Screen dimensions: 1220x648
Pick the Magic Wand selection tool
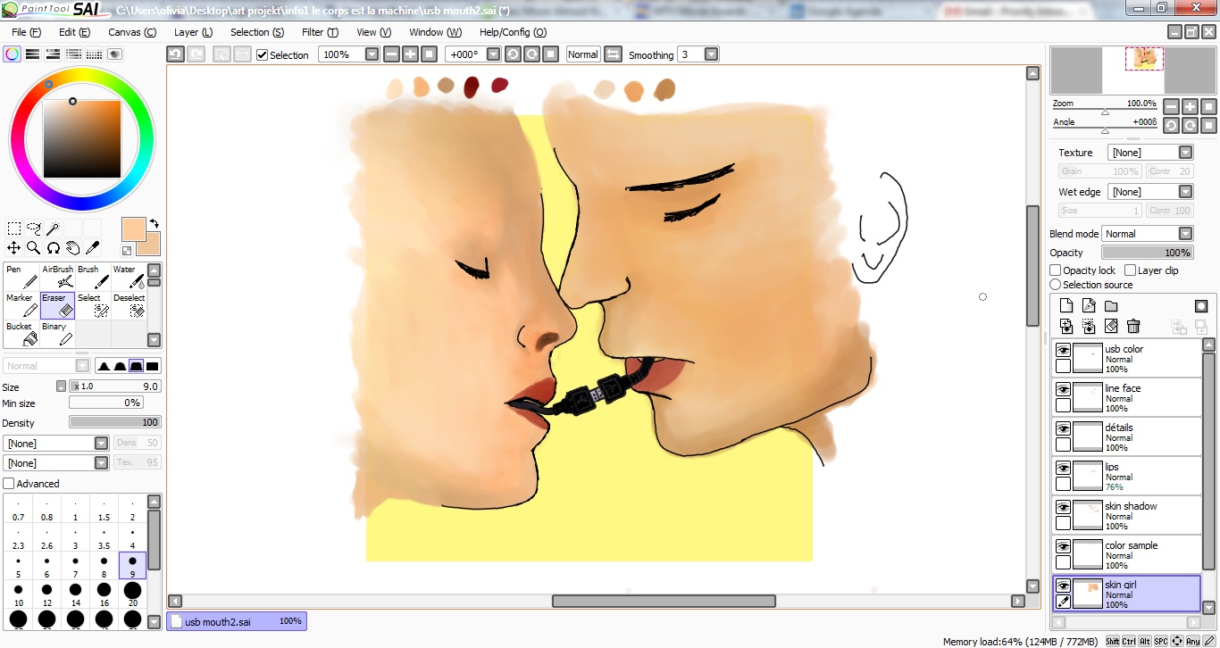point(53,228)
